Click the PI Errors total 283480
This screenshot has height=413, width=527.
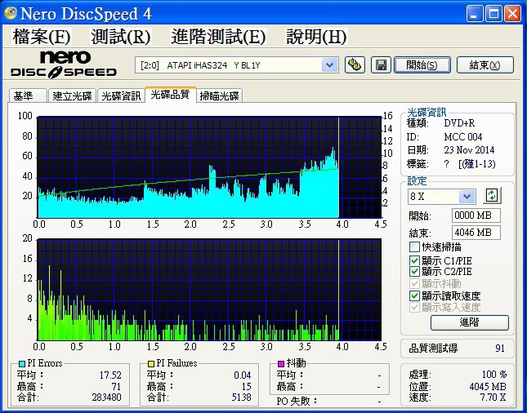point(106,397)
